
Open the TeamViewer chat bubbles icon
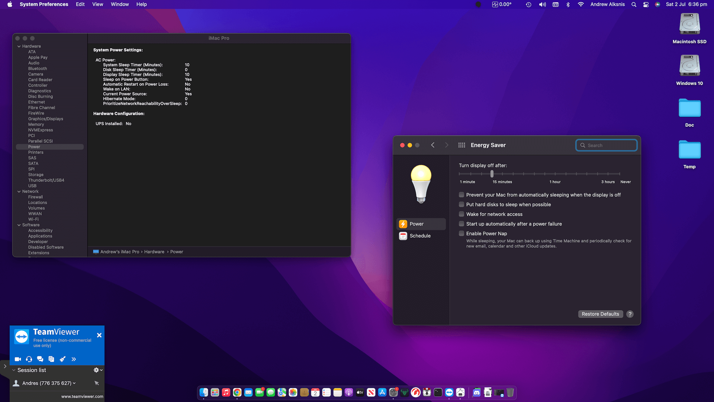pos(40,359)
